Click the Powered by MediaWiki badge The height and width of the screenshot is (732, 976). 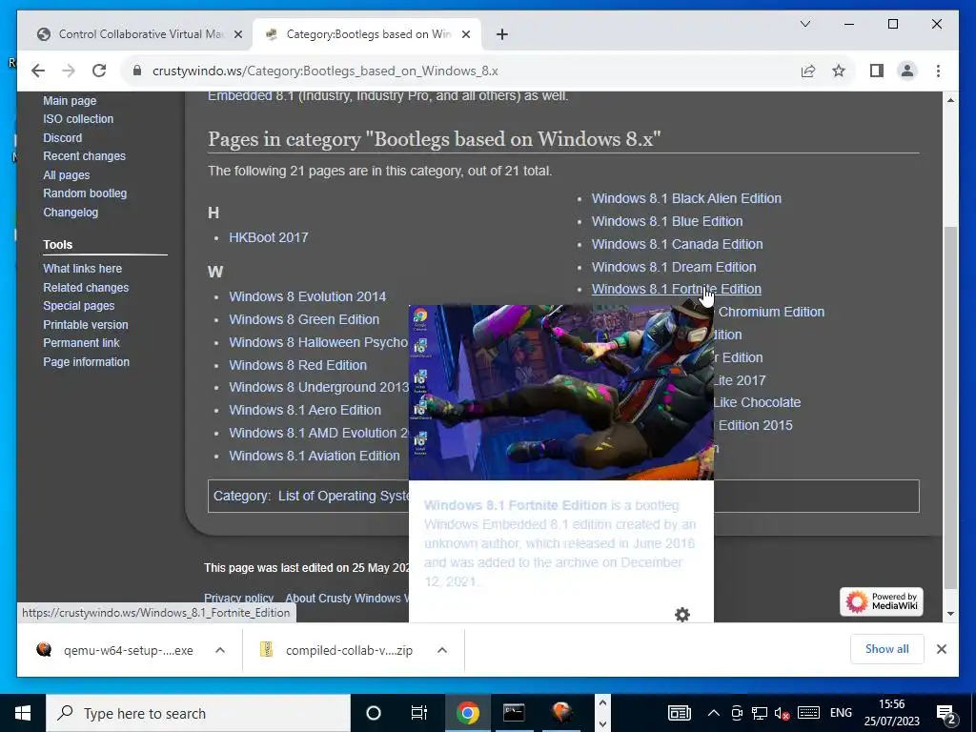click(882, 601)
